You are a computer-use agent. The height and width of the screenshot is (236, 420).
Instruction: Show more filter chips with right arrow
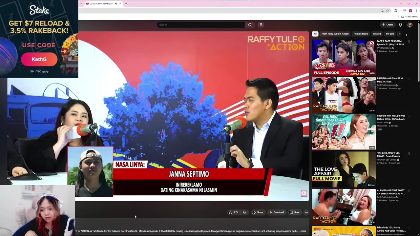pyautogui.click(x=406, y=34)
